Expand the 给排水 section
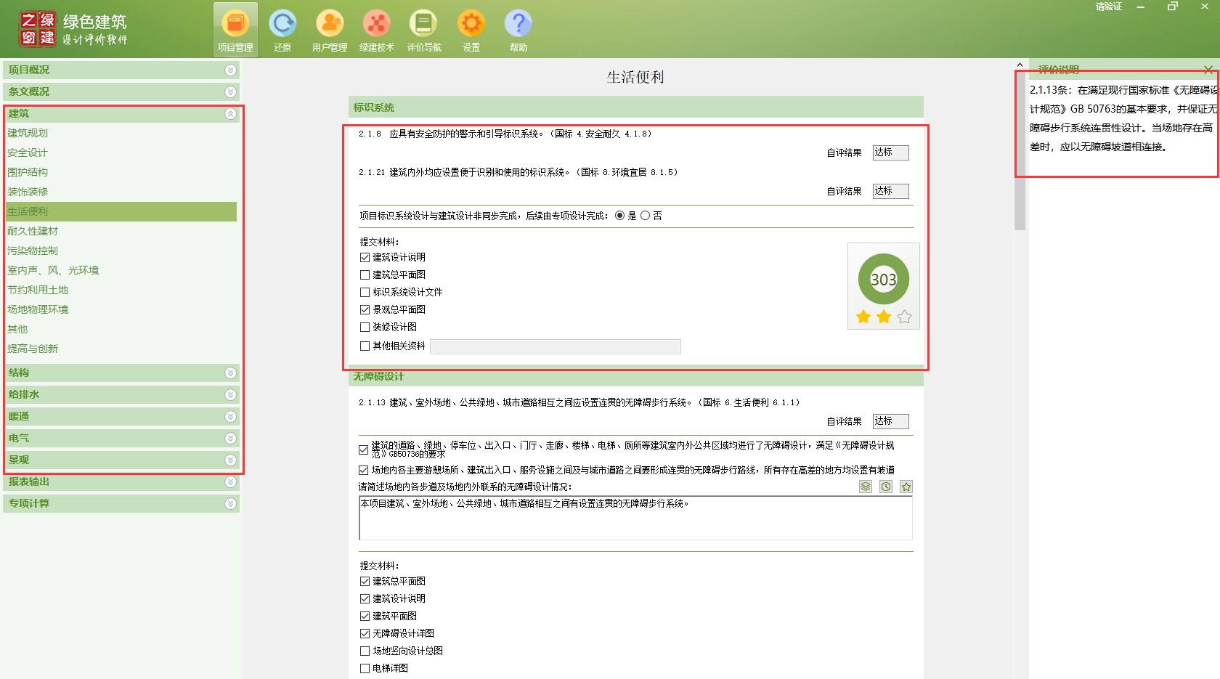The height and width of the screenshot is (679, 1220). click(121, 394)
